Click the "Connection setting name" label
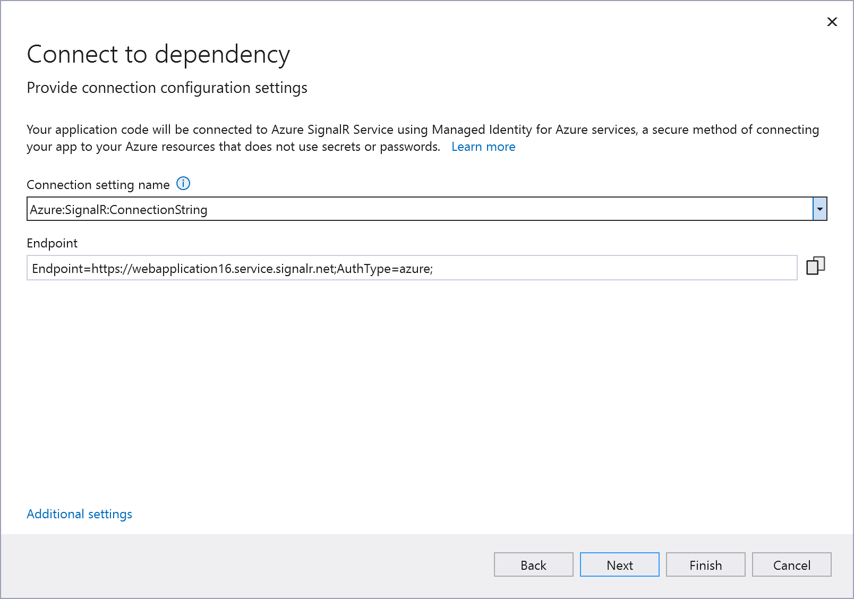This screenshot has height=599, width=854. click(98, 185)
